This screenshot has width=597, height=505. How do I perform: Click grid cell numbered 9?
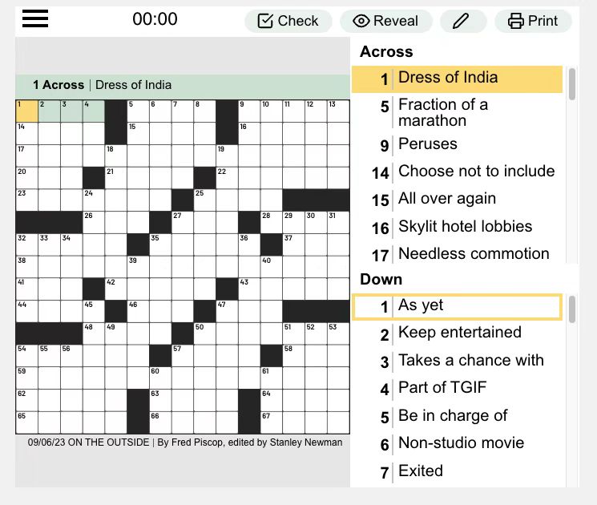coord(249,111)
